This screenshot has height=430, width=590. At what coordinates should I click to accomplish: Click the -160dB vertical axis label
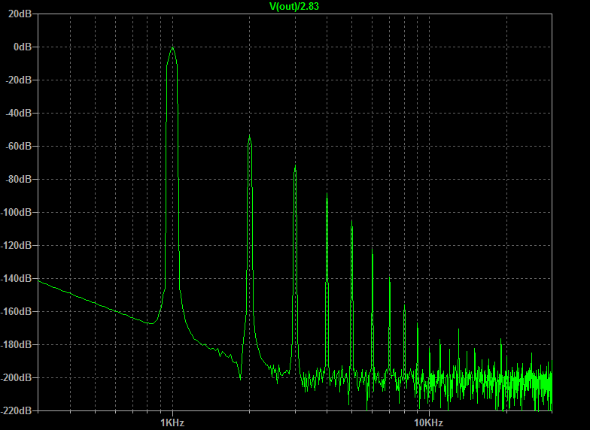pos(16,311)
